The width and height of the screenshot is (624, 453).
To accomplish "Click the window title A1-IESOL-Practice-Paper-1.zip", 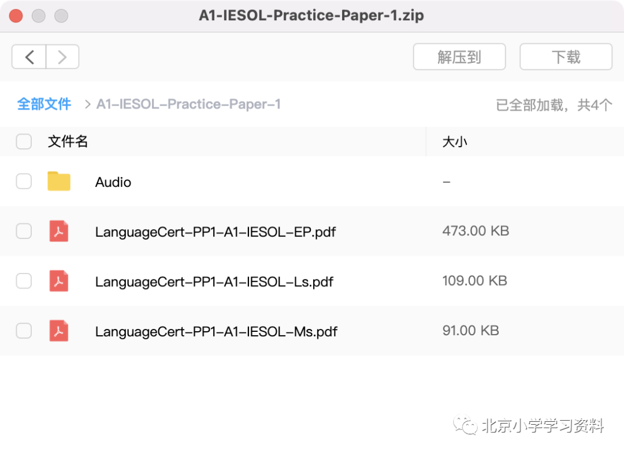I will (x=311, y=16).
